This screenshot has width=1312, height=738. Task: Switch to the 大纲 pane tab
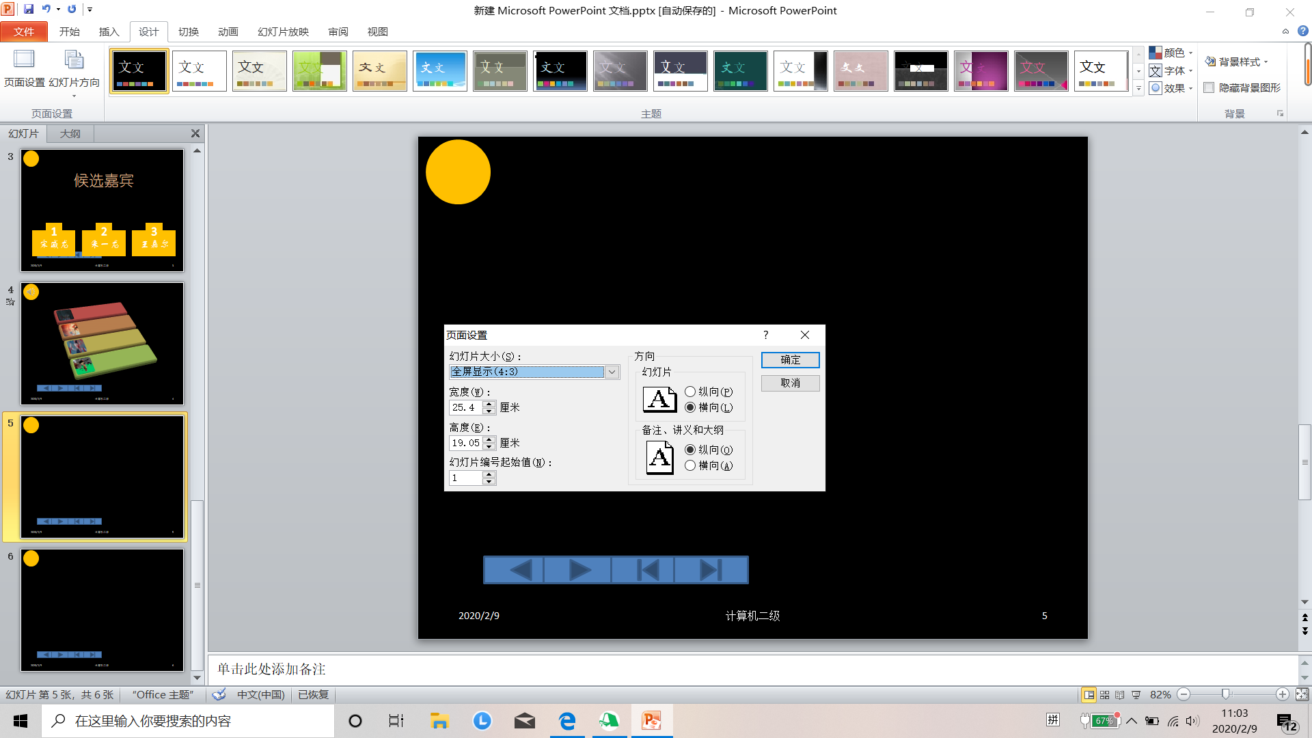pos(70,133)
